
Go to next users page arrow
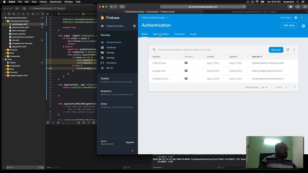(x=295, y=87)
